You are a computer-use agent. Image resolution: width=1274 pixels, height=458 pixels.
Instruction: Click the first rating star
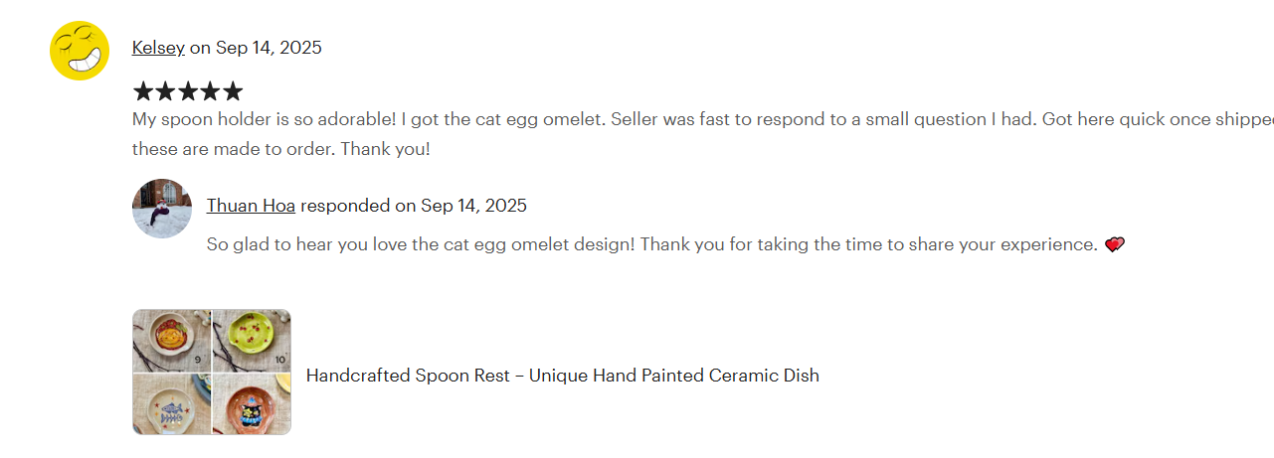[143, 92]
